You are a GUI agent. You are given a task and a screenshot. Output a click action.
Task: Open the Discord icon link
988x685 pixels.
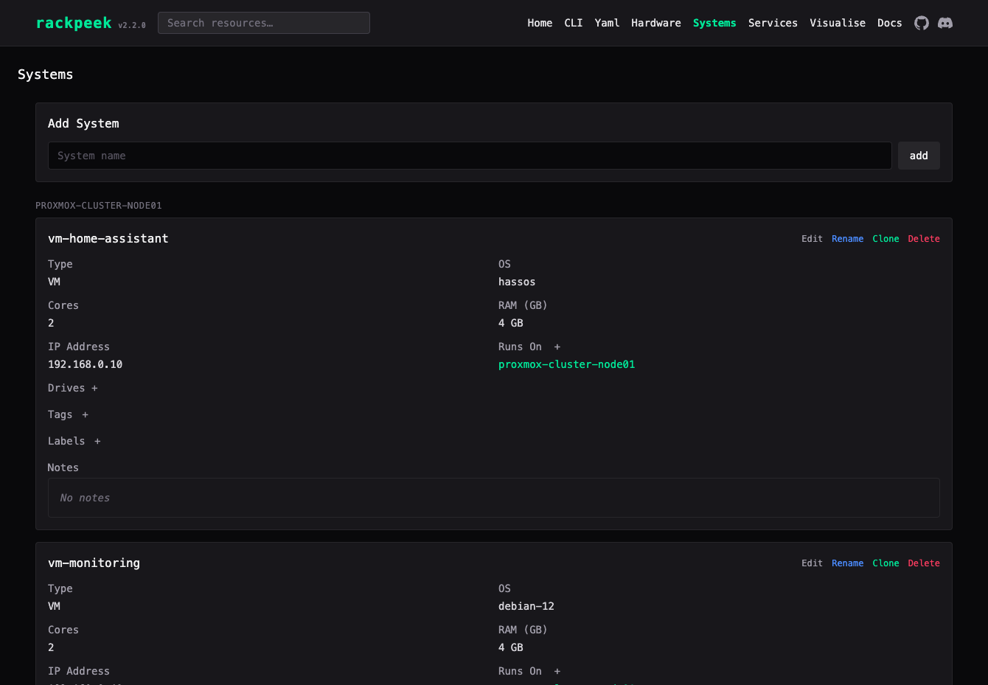(x=945, y=23)
